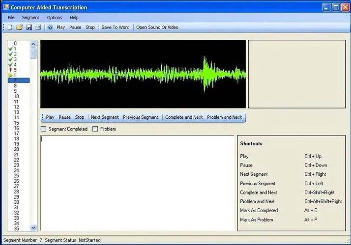This screenshot has height=245, width=351.
Task: Click the Save floppy disk icon
Action: pos(29,27)
